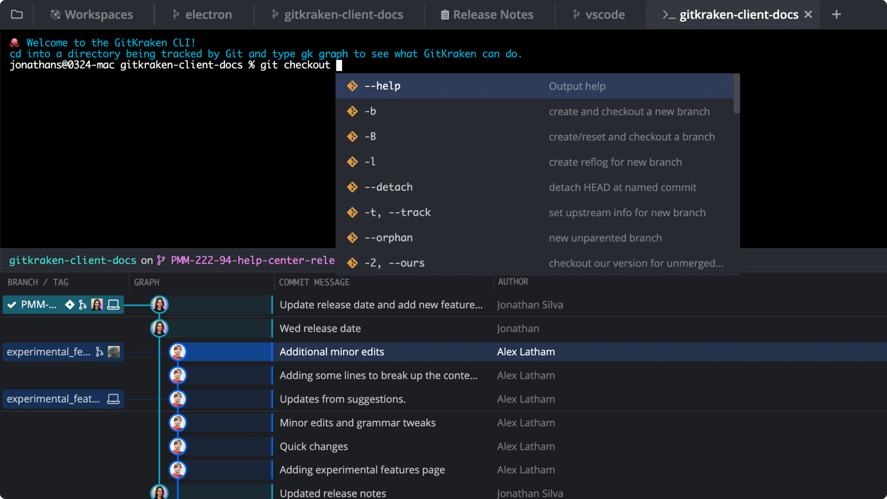Screen dimensions: 887x499
Task: Switch to the electron repository tab
Action: point(202,14)
